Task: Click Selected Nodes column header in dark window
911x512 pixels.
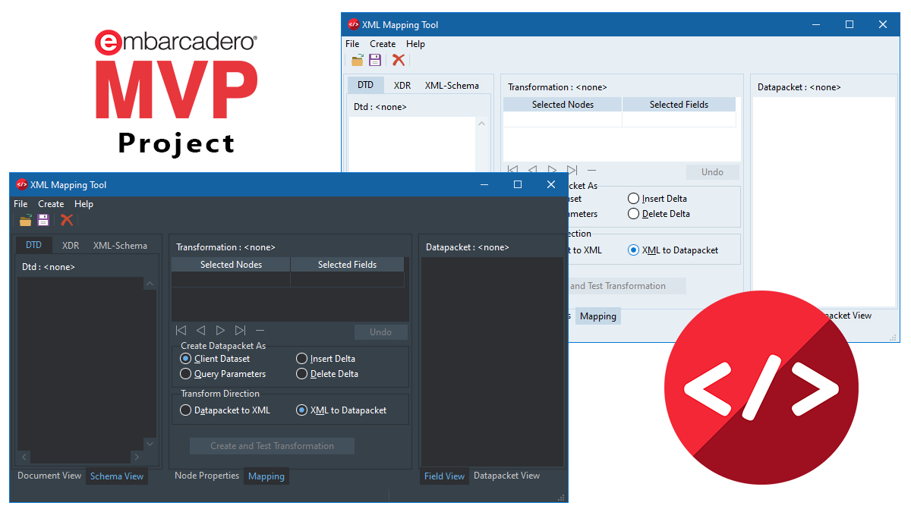Action: coord(231,265)
